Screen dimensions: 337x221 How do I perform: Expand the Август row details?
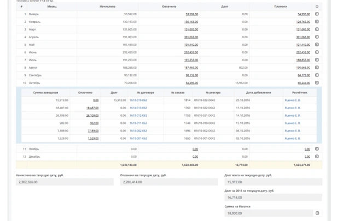(317, 68)
